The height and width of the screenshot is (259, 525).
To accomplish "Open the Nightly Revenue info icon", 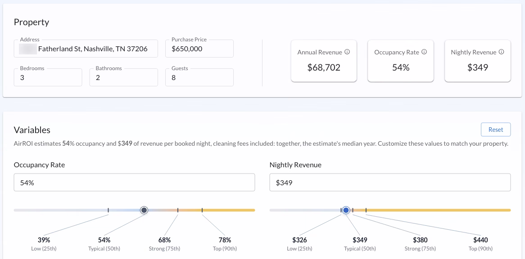I will [501, 52].
